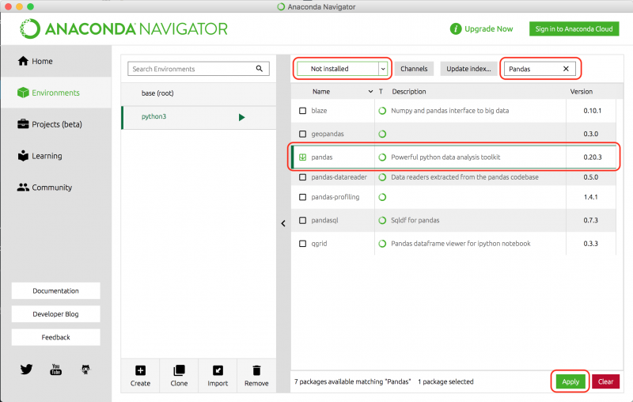Open the Documentation button
633x402 pixels.
[55, 290]
